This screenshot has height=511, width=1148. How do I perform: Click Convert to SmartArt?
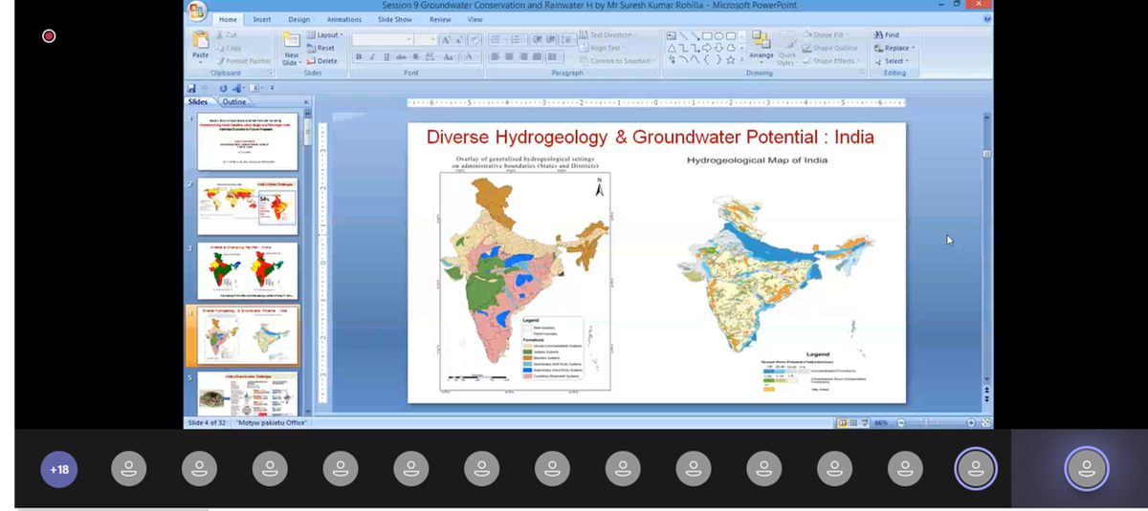pos(617,60)
